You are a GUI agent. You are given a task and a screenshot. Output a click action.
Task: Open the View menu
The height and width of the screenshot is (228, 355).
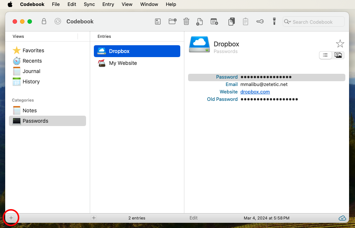(x=127, y=4)
